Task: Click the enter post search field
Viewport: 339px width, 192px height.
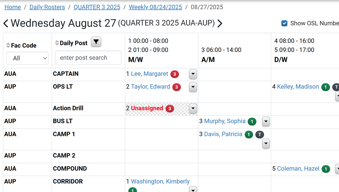Action: tap(88, 58)
